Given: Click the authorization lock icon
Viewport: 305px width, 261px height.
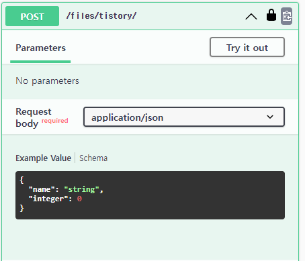Looking at the screenshot, I should [x=271, y=15].
